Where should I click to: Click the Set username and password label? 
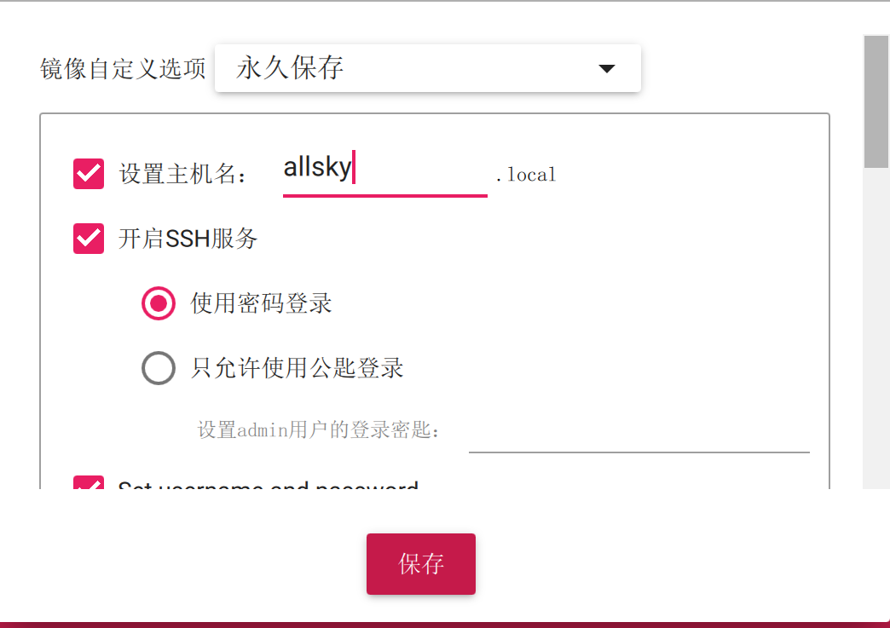(x=268, y=485)
